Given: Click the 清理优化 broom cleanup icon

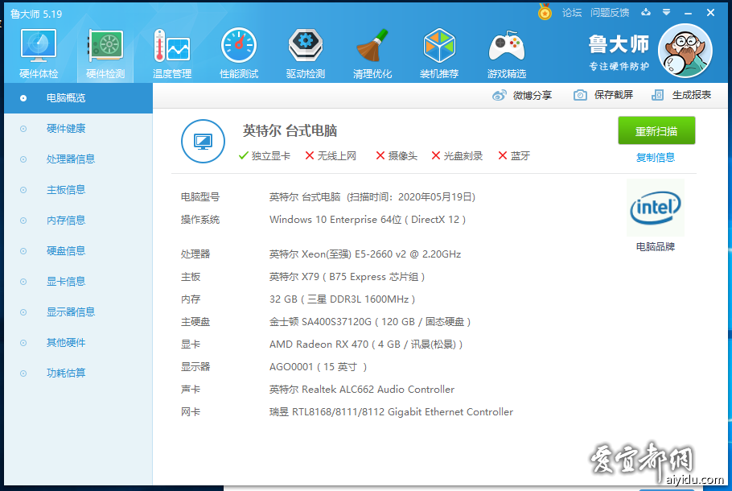Looking at the screenshot, I should (372, 53).
